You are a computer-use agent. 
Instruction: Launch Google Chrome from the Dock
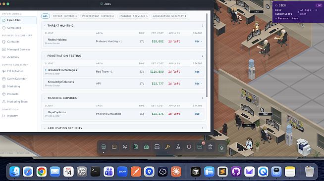pyautogui.click(x=41, y=172)
